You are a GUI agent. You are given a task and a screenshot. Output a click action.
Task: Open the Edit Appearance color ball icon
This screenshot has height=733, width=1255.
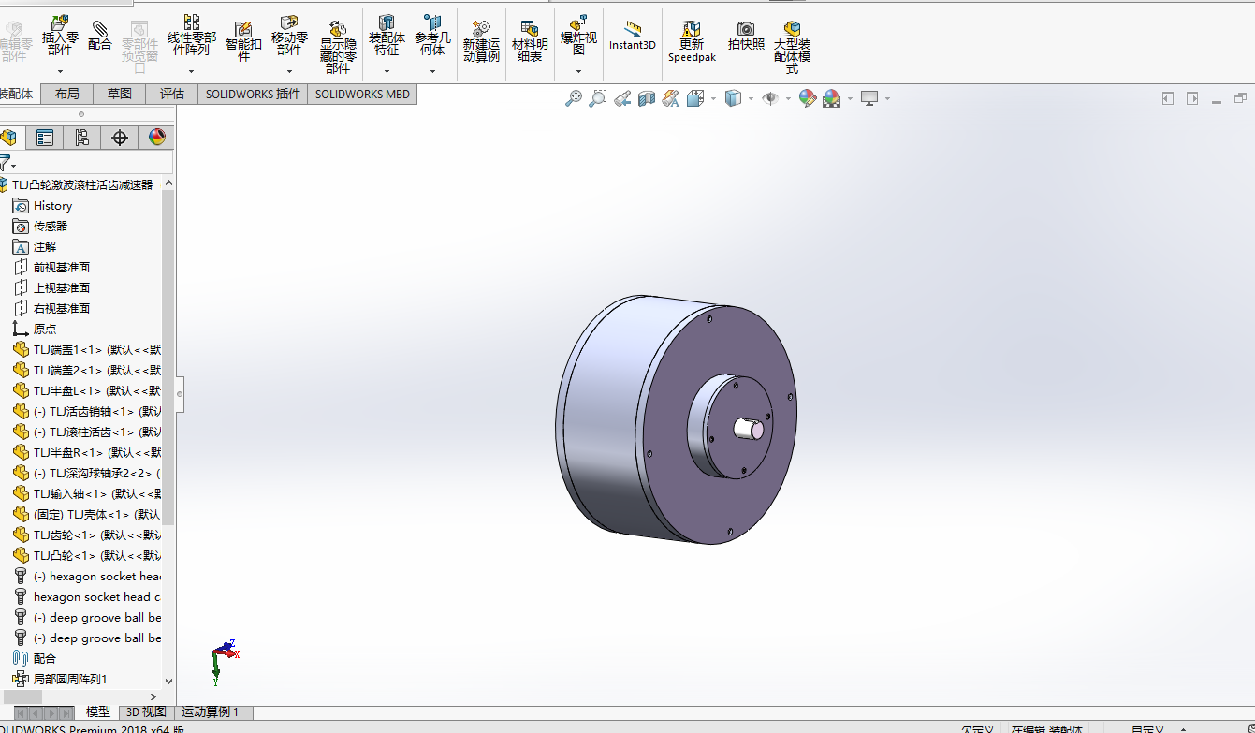(x=808, y=98)
